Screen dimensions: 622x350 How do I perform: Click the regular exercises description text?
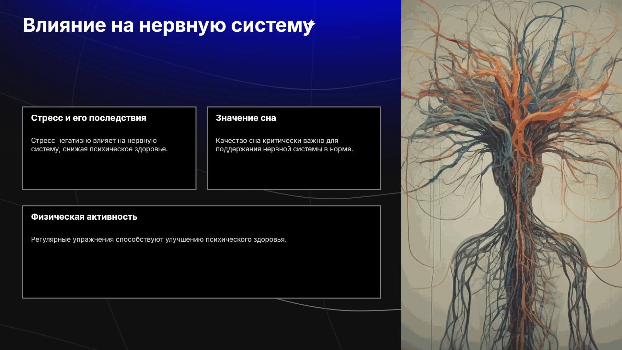click(159, 239)
